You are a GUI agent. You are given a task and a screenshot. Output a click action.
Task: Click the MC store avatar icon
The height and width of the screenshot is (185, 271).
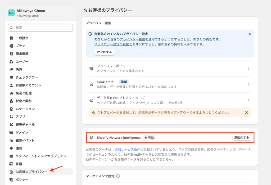pyautogui.click(x=11, y=13)
